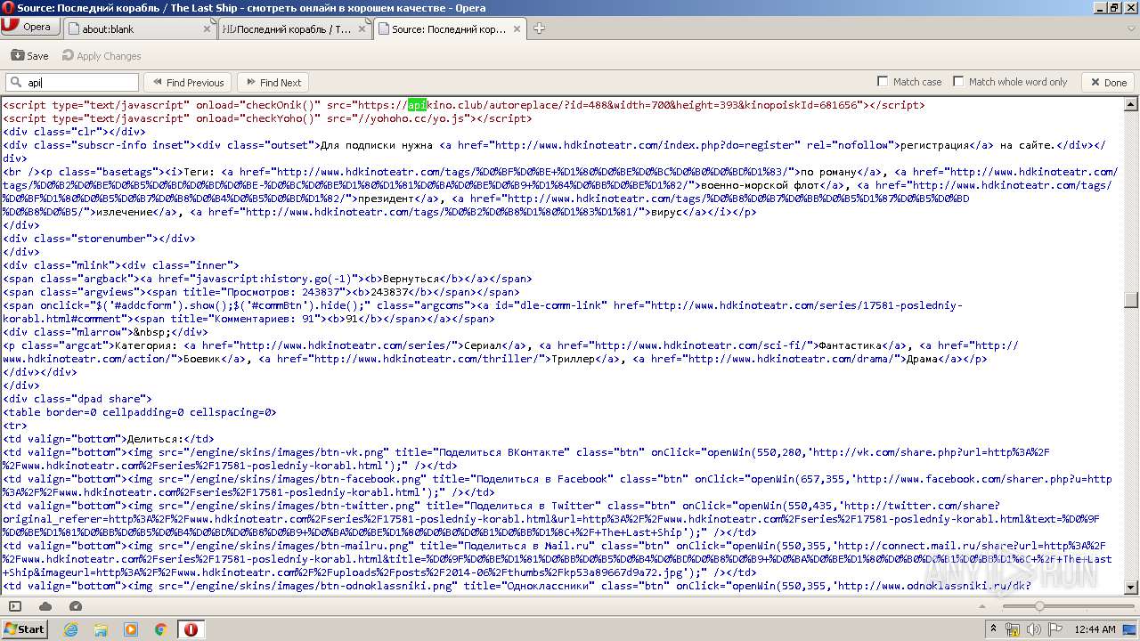
Task: Close the find bar with Done
Action: pyautogui.click(x=1108, y=83)
